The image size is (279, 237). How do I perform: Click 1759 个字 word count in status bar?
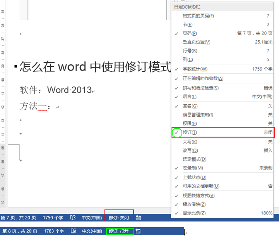pos(53,218)
